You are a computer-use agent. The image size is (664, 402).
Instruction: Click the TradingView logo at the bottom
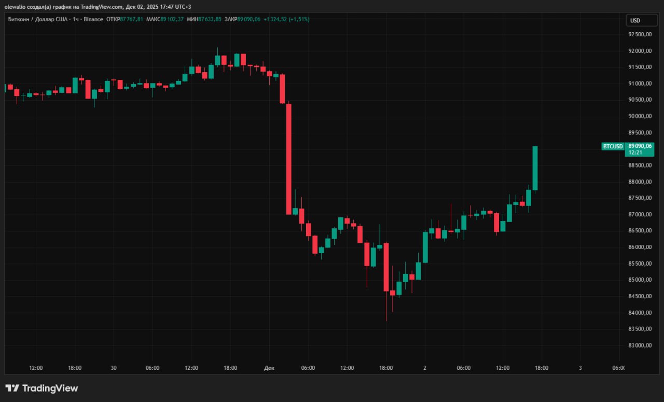41,388
